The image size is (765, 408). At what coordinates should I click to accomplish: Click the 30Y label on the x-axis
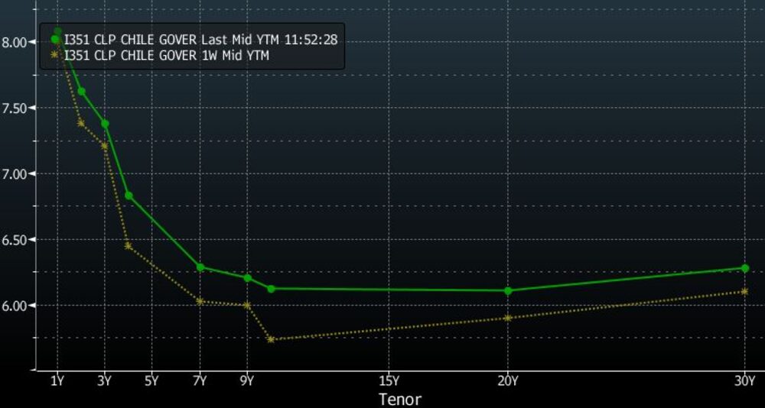coord(745,381)
